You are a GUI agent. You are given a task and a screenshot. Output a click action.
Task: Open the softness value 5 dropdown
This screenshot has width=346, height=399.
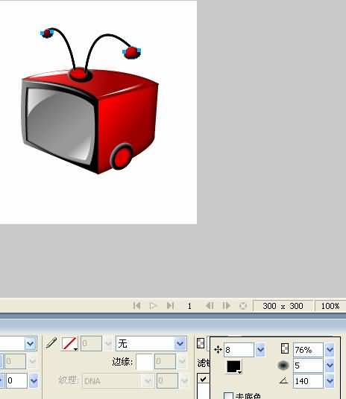point(330,366)
